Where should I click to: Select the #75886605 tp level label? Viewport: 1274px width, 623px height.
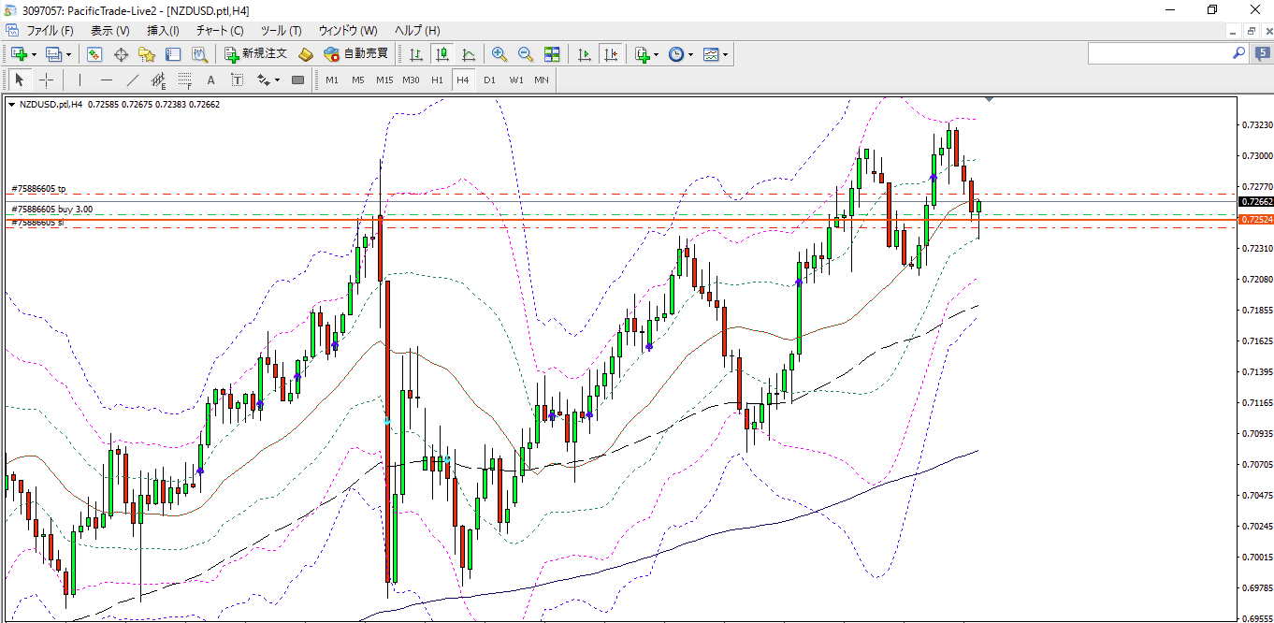[x=38, y=189]
